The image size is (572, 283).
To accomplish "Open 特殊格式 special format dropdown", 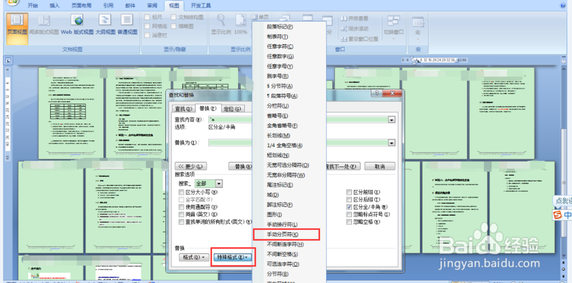I will 232,257.
